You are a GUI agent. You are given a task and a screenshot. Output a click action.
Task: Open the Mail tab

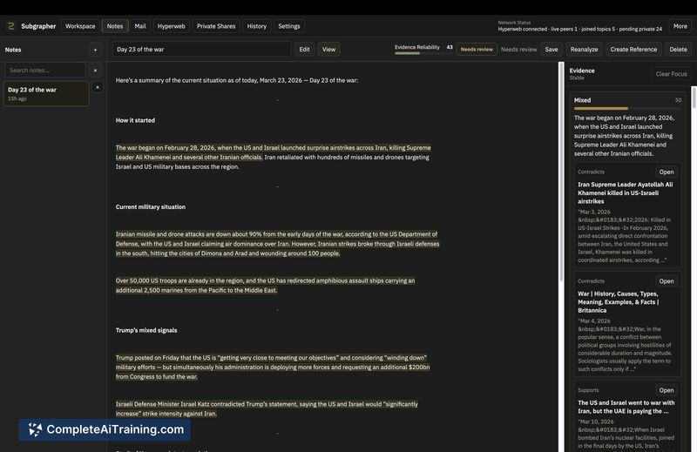point(140,26)
